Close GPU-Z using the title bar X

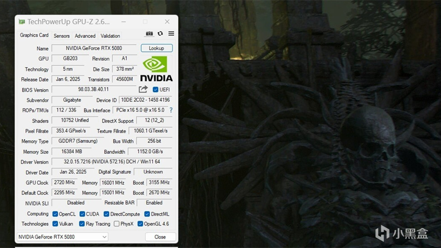[x=167, y=22]
